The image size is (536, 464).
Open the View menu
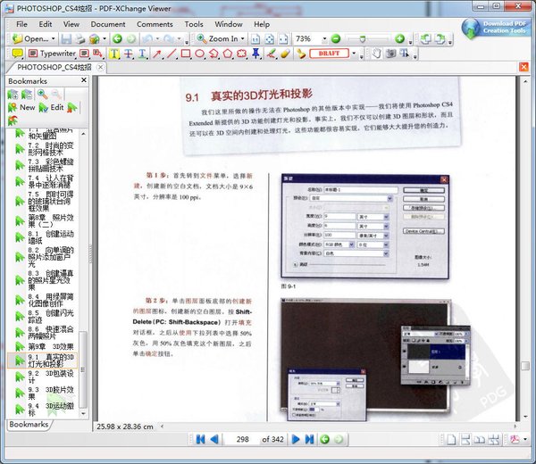(x=71, y=24)
